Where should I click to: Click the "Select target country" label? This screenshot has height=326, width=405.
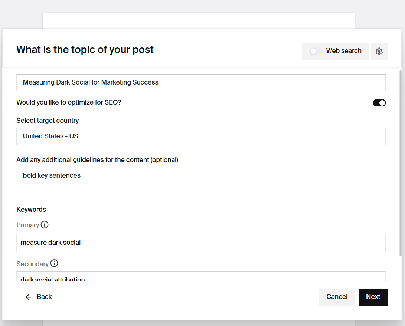coord(48,121)
